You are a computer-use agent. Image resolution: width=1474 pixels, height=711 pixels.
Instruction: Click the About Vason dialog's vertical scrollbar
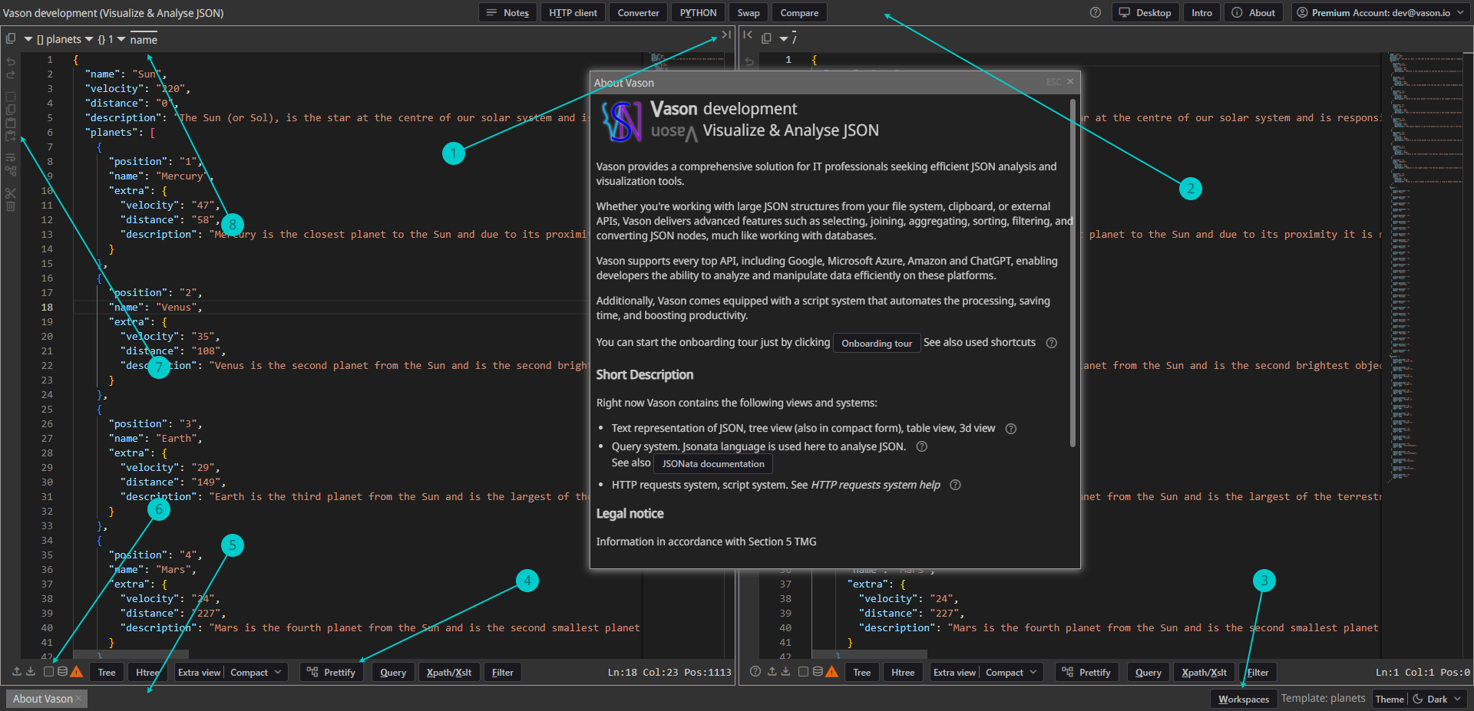1072,272
